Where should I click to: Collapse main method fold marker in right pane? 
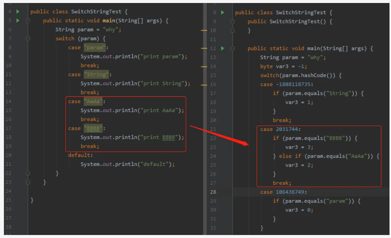point(233,48)
